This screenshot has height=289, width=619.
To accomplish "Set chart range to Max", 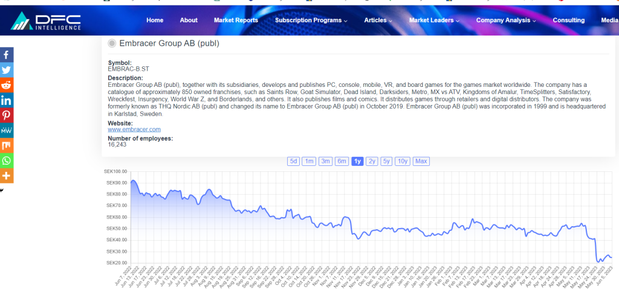I will pos(421,161).
